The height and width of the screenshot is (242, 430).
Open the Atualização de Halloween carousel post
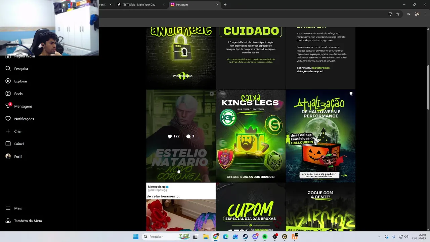[x=320, y=136]
